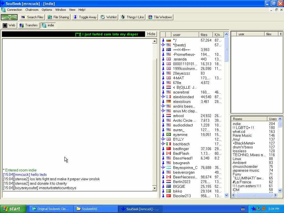
Task: Sort user list by user column
Action: (185, 35)
